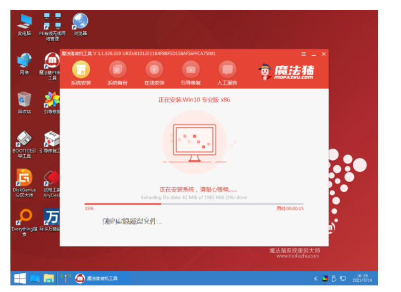Open the 引导修复 pinwheel desktop shortcut
The height and width of the screenshot is (292, 401).
click(52, 103)
